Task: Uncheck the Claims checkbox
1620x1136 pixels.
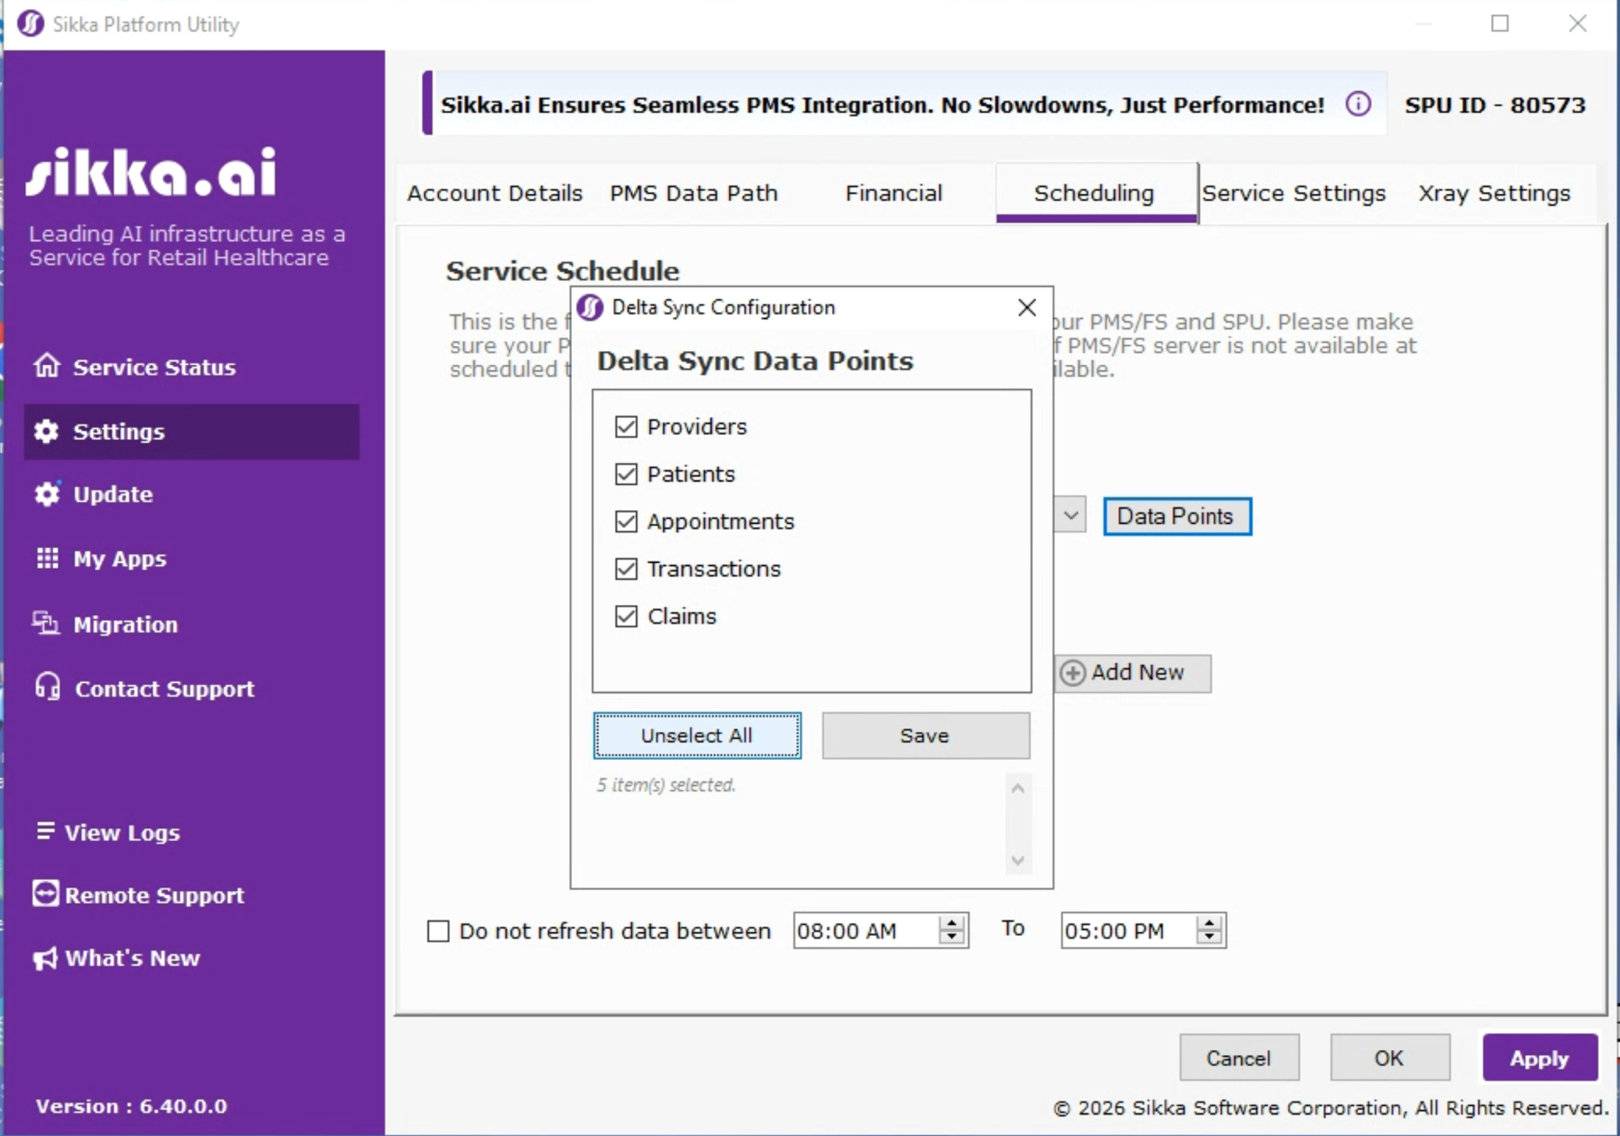Action: [626, 616]
